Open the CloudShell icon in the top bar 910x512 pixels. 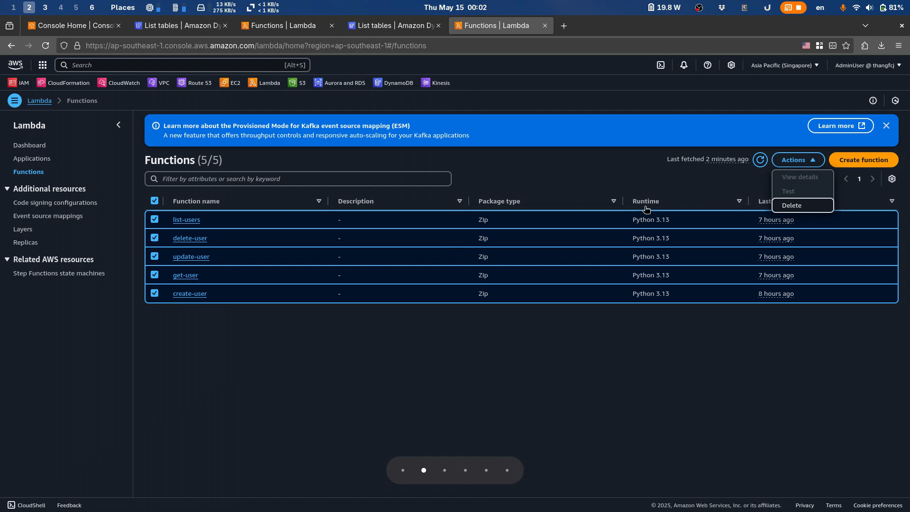click(x=661, y=65)
